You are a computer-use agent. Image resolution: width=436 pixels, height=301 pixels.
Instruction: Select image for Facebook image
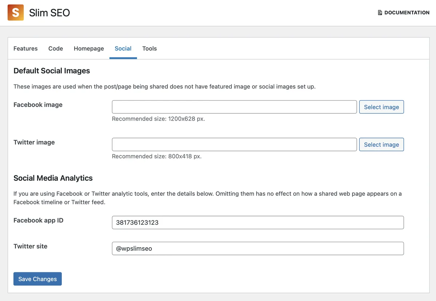click(x=381, y=107)
